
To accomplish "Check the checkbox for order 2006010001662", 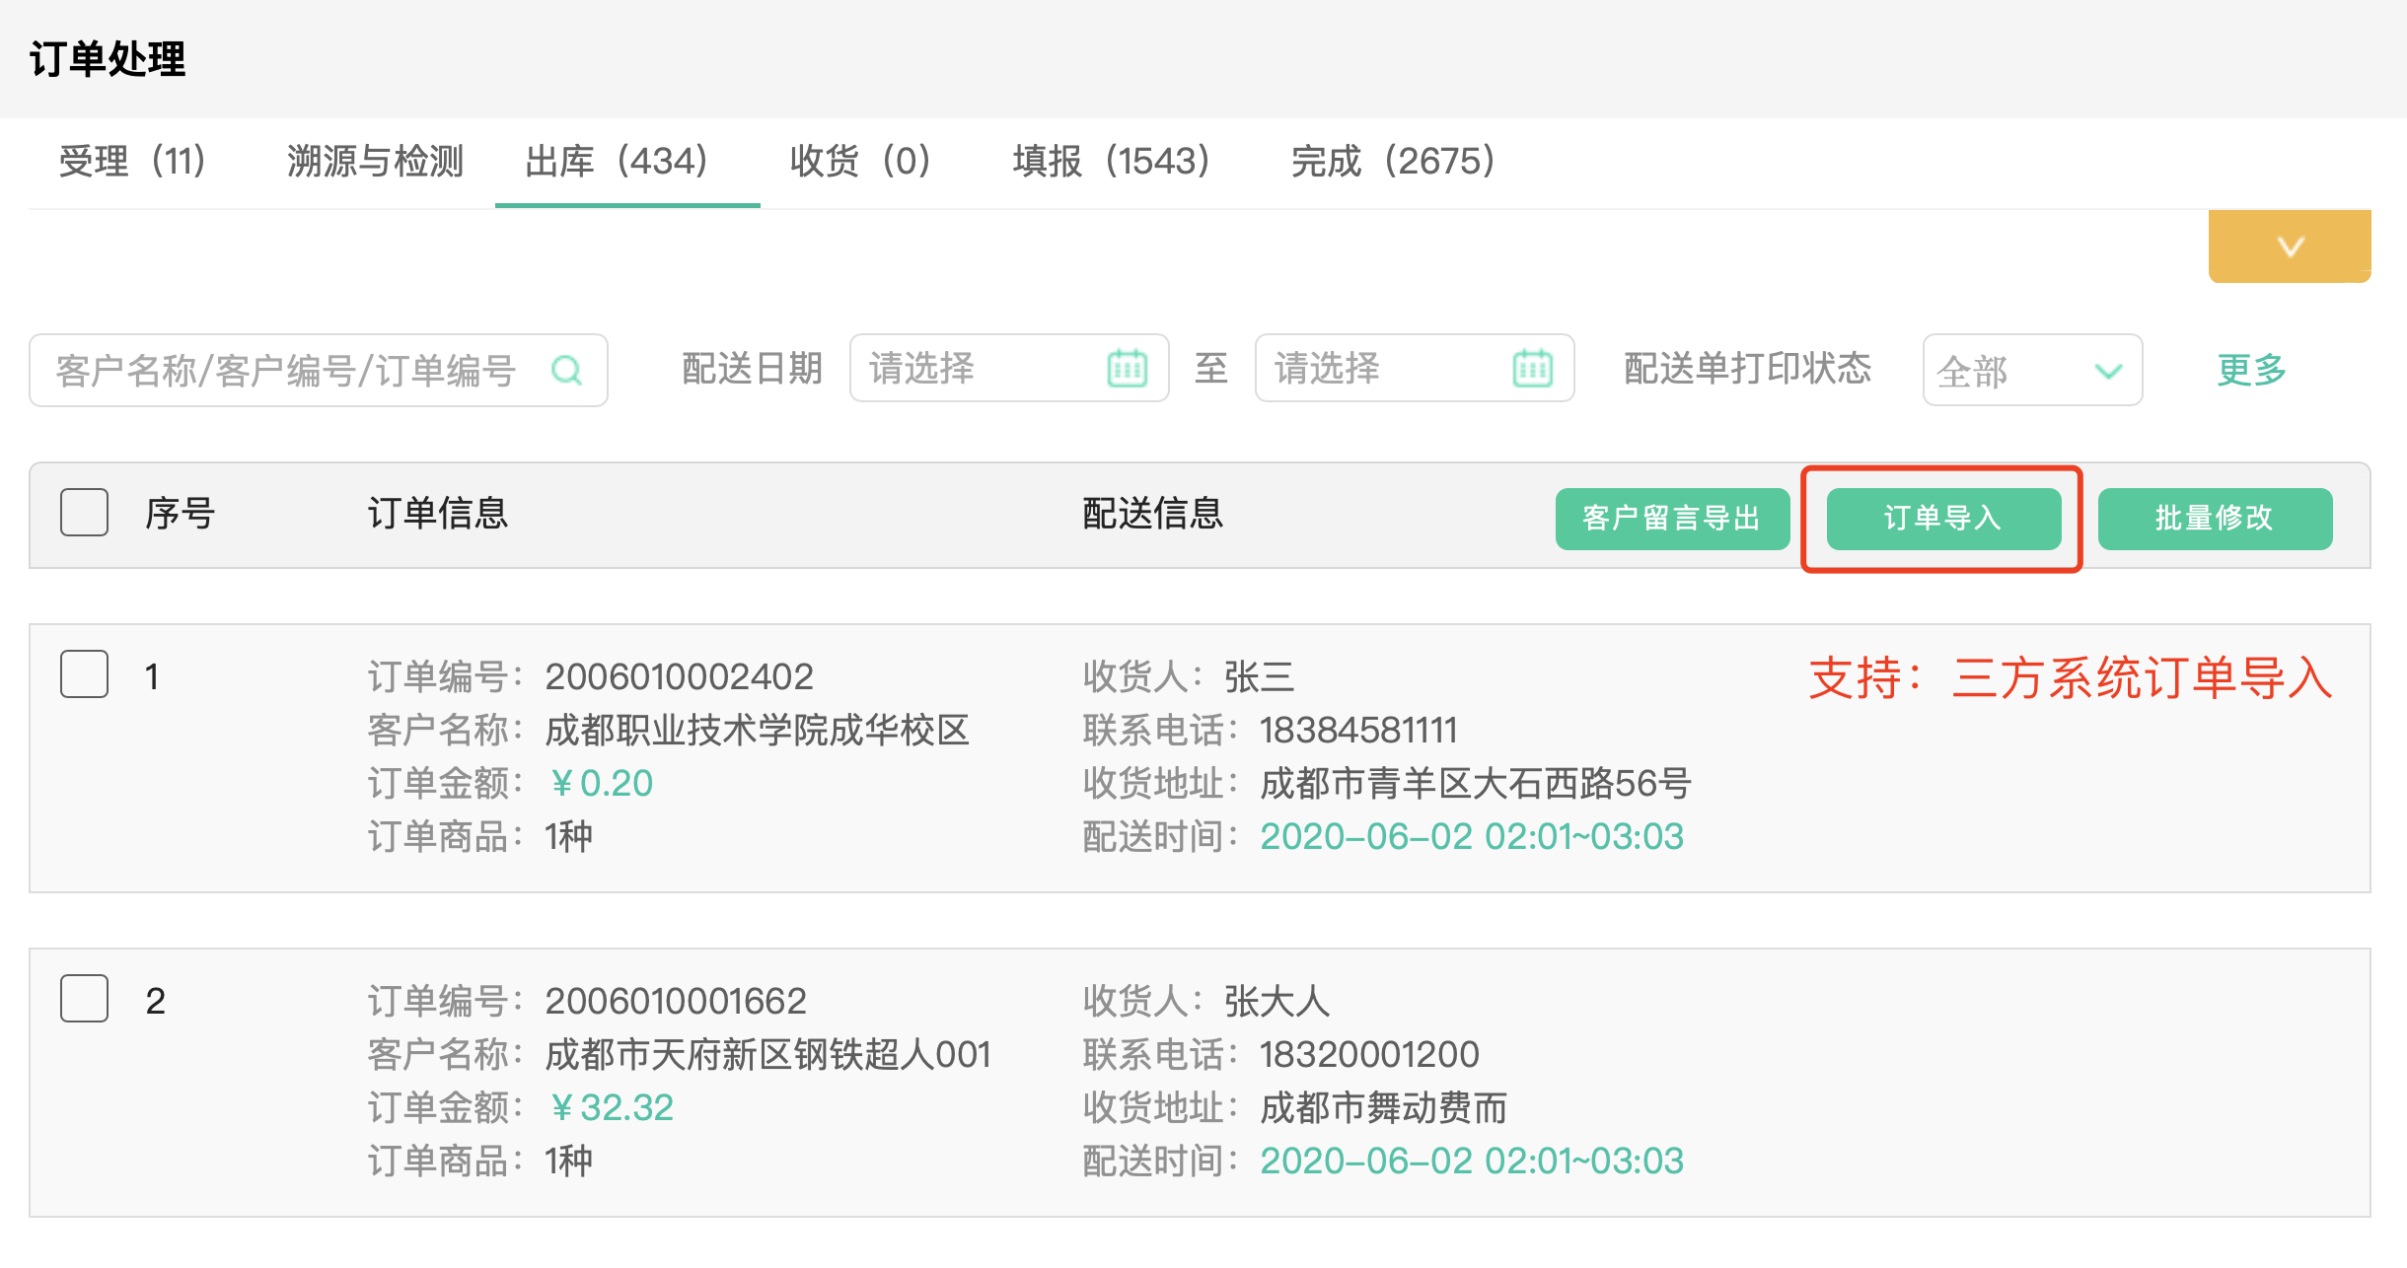I will point(84,999).
